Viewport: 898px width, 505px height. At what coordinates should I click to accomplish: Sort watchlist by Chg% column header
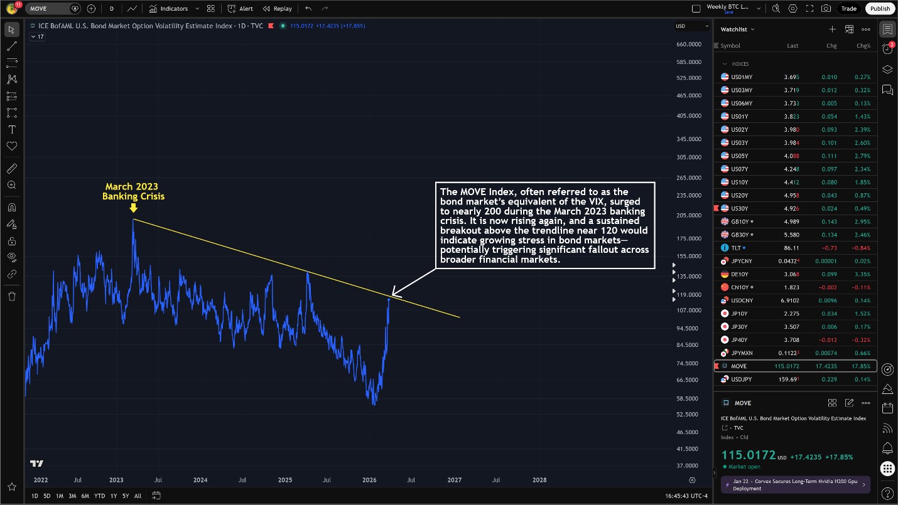click(863, 46)
